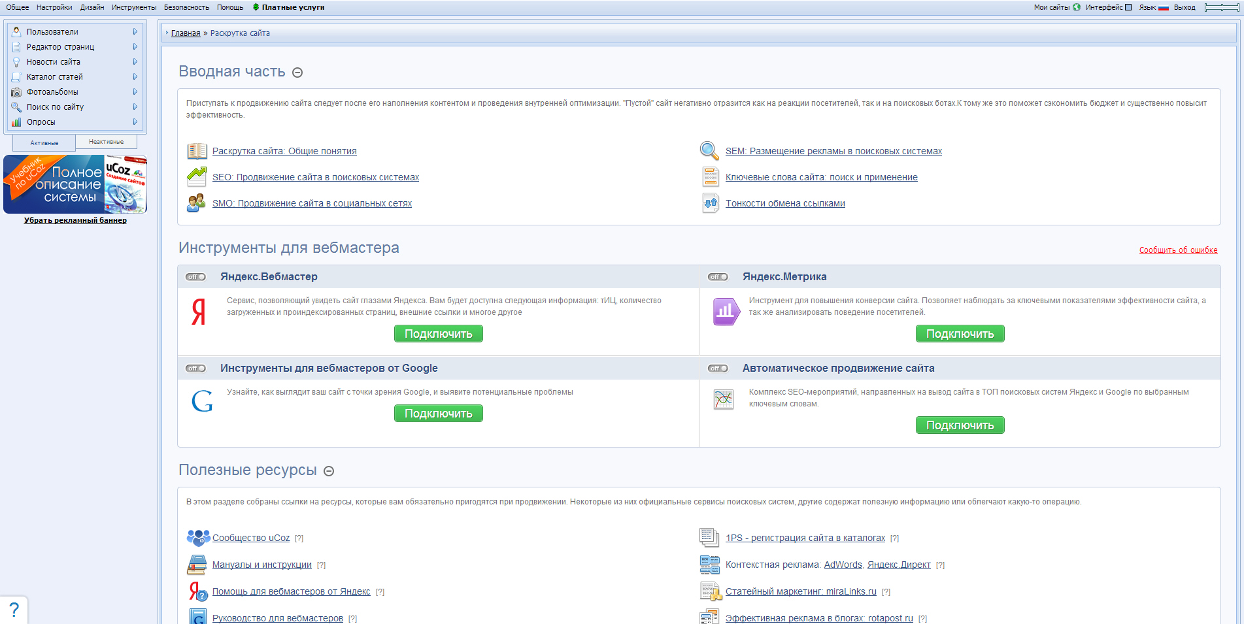Click the arrows icon beside Тонкости обмена ссылками
This screenshot has height=624, width=1244.
(711, 203)
